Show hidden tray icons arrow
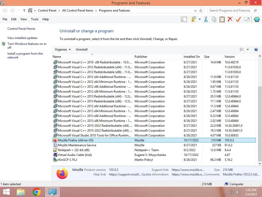262x197 pixels. point(225,192)
